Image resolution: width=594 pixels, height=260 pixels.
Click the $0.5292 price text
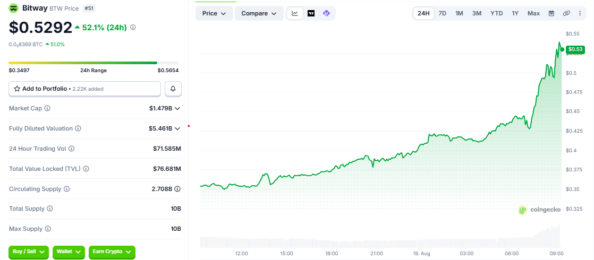click(x=40, y=27)
